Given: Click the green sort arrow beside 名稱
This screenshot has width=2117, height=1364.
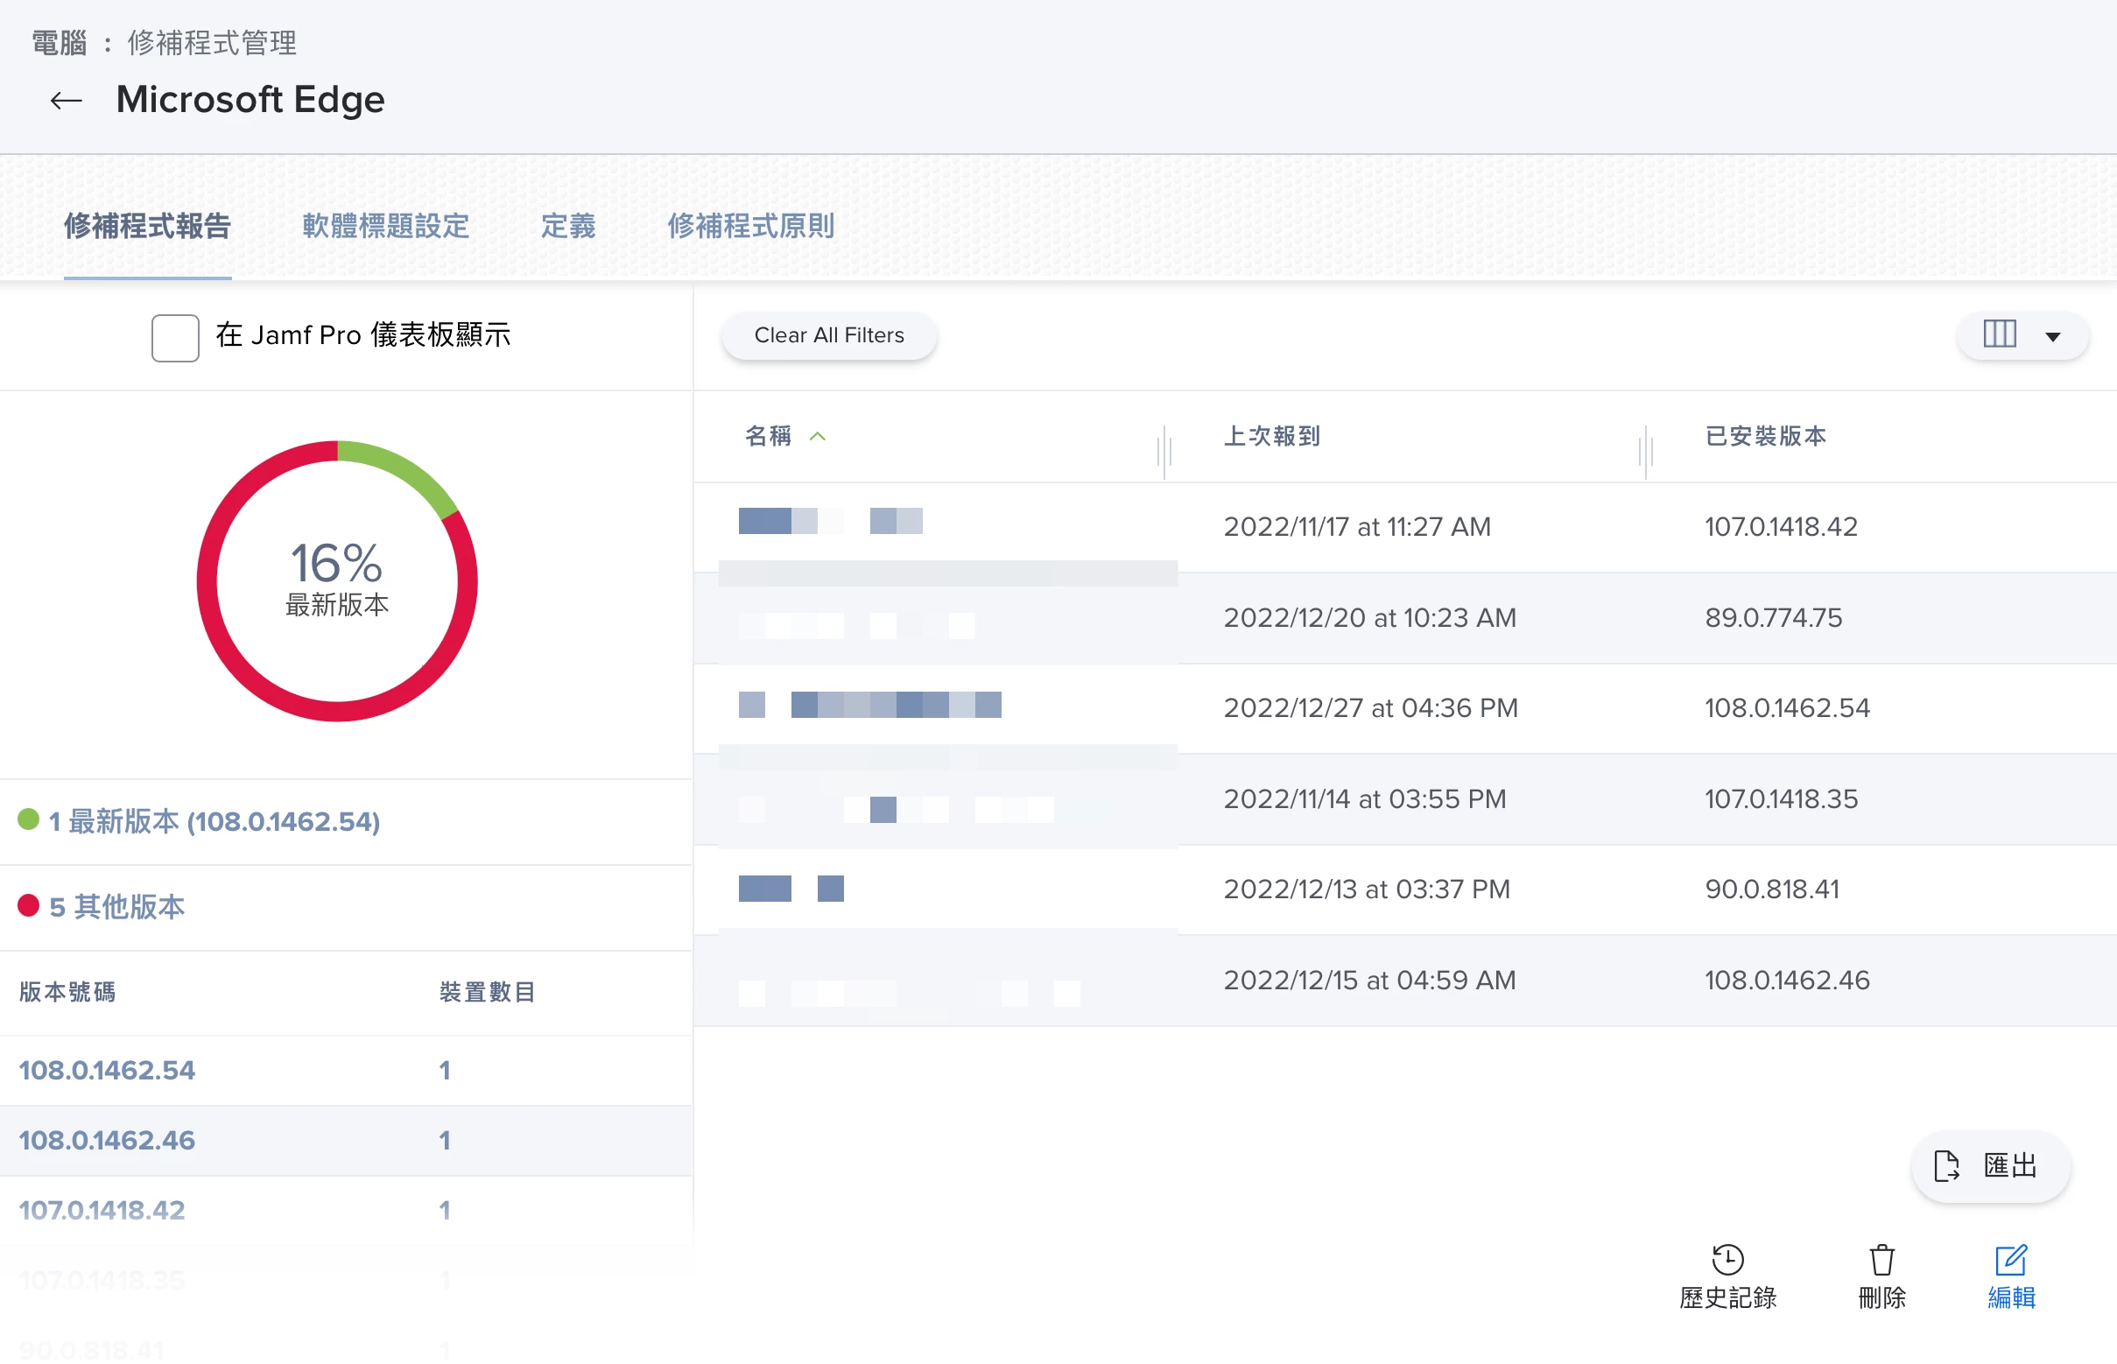Looking at the screenshot, I should (x=818, y=437).
